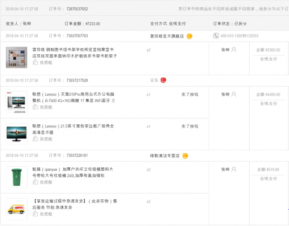The width and height of the screenshot is (289, 226).
Task: Open the Lenovo desktop computer thumbnail
Action: (16, 102)
